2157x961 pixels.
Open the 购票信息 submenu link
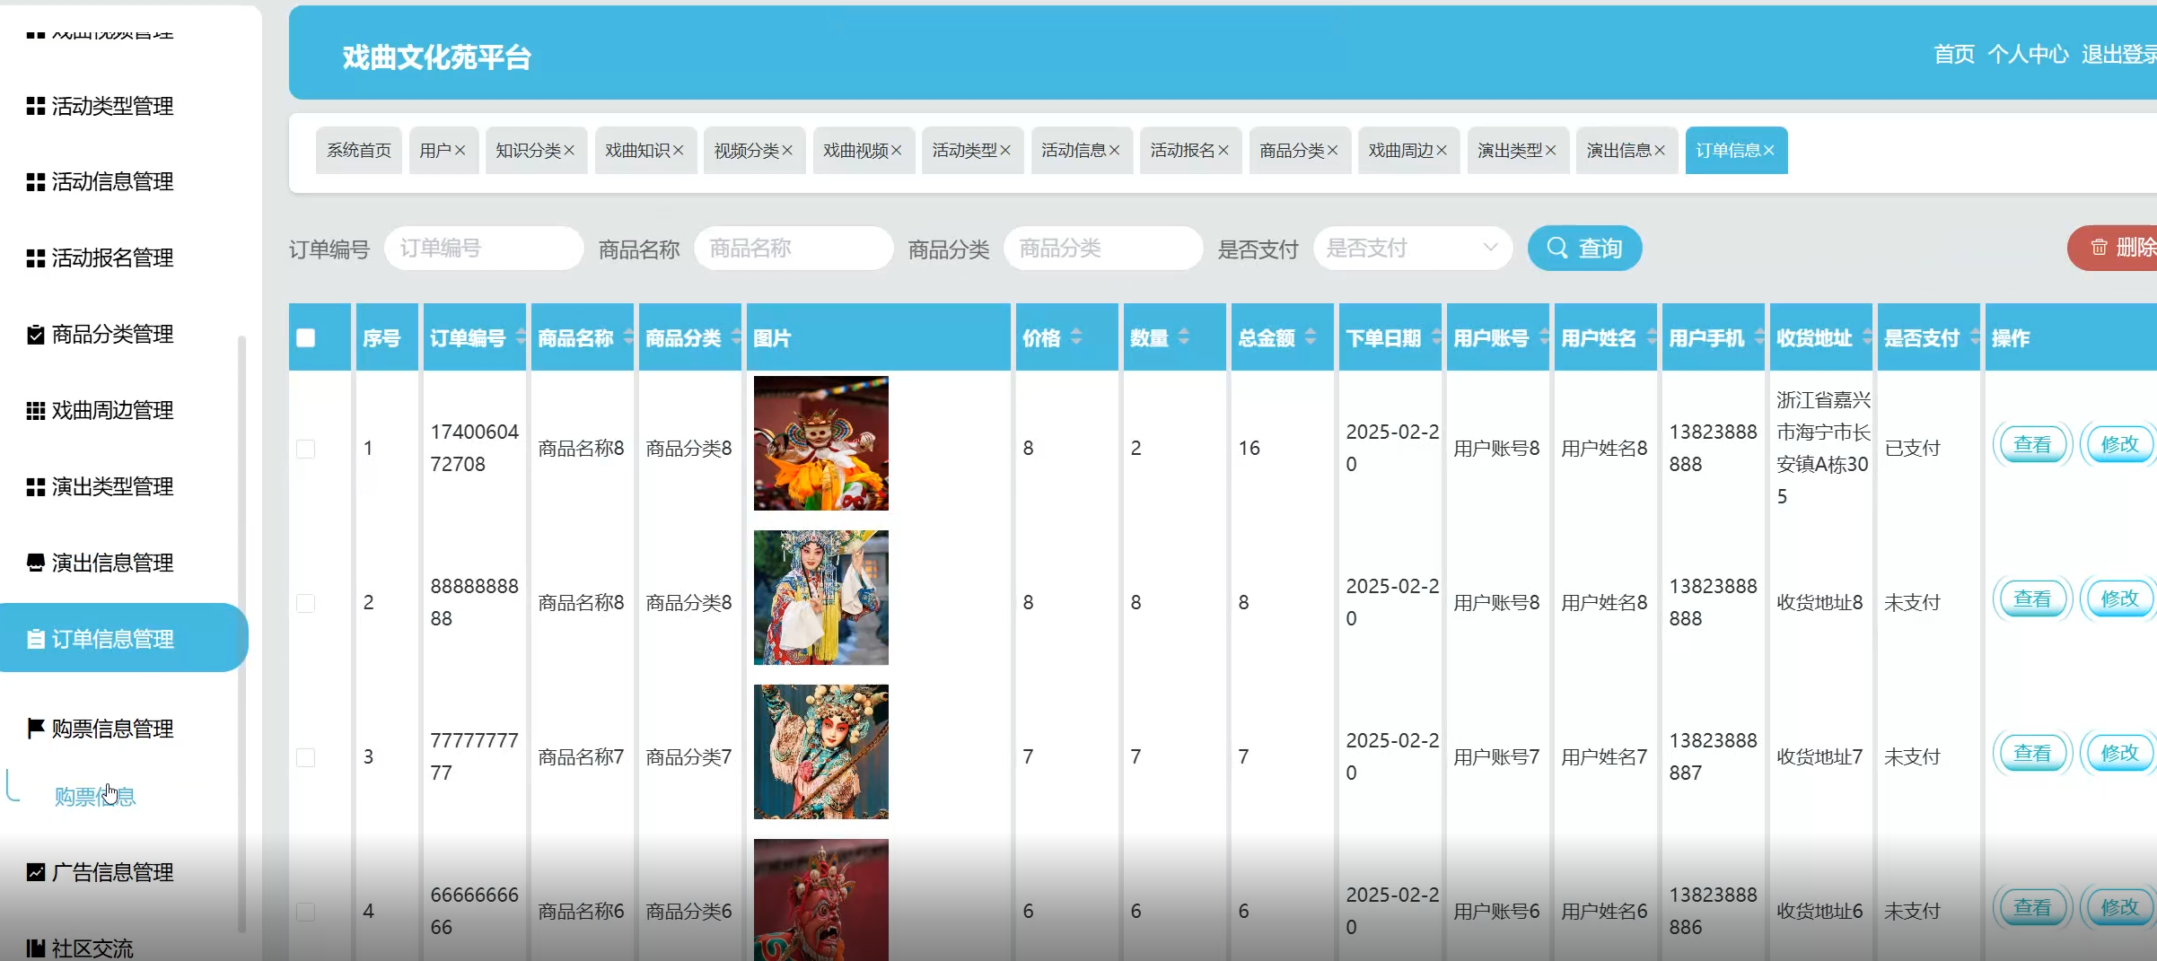94,796
